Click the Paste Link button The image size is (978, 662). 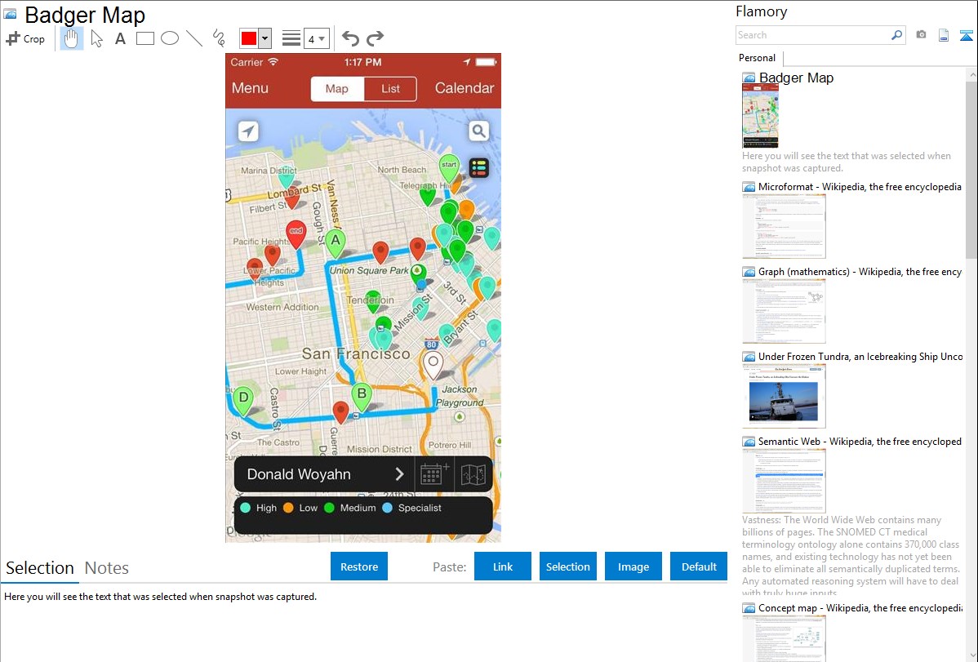[x=503, y=566]
